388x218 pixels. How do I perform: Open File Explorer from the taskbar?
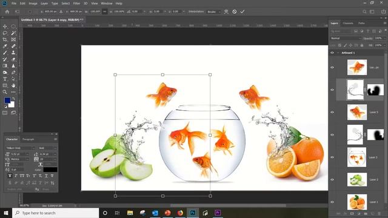coord(130,213)
